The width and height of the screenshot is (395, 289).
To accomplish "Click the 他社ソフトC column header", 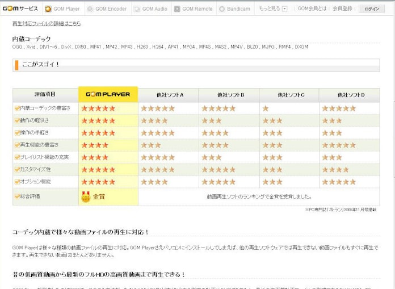I will tap(289, 95).
